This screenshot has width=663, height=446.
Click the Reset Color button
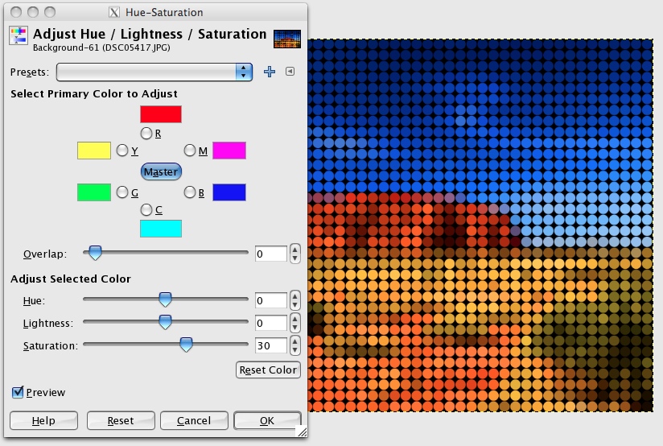[268, 370]
